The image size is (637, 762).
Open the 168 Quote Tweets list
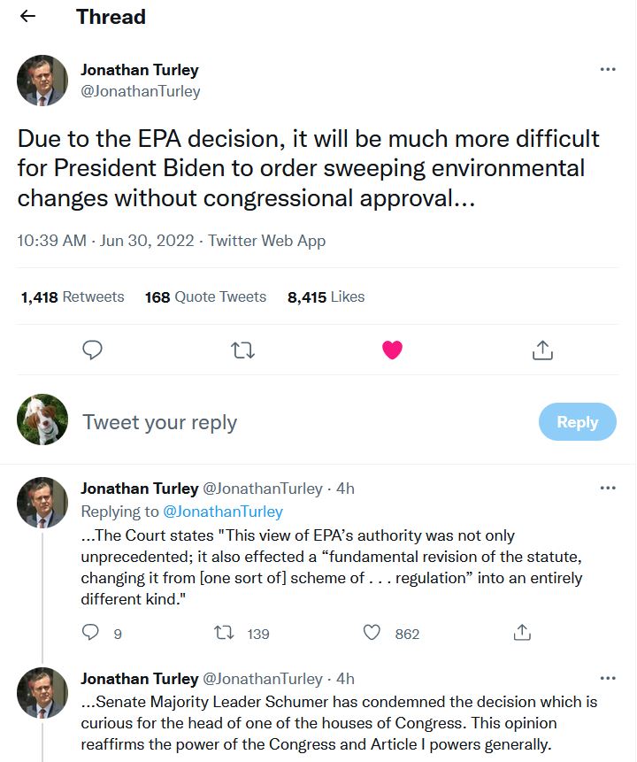(205, 297)
